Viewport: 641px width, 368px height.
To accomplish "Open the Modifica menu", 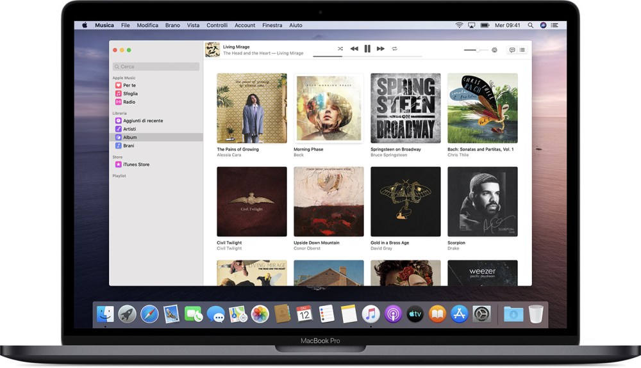I will [147, 26].
